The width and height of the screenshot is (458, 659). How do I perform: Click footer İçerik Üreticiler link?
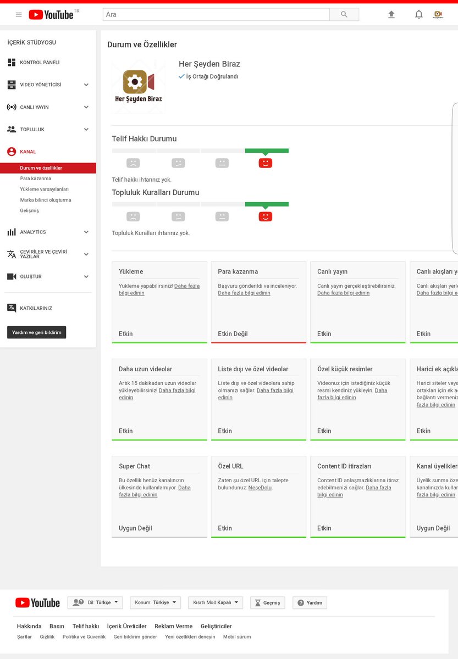click(x=127, y=626)
